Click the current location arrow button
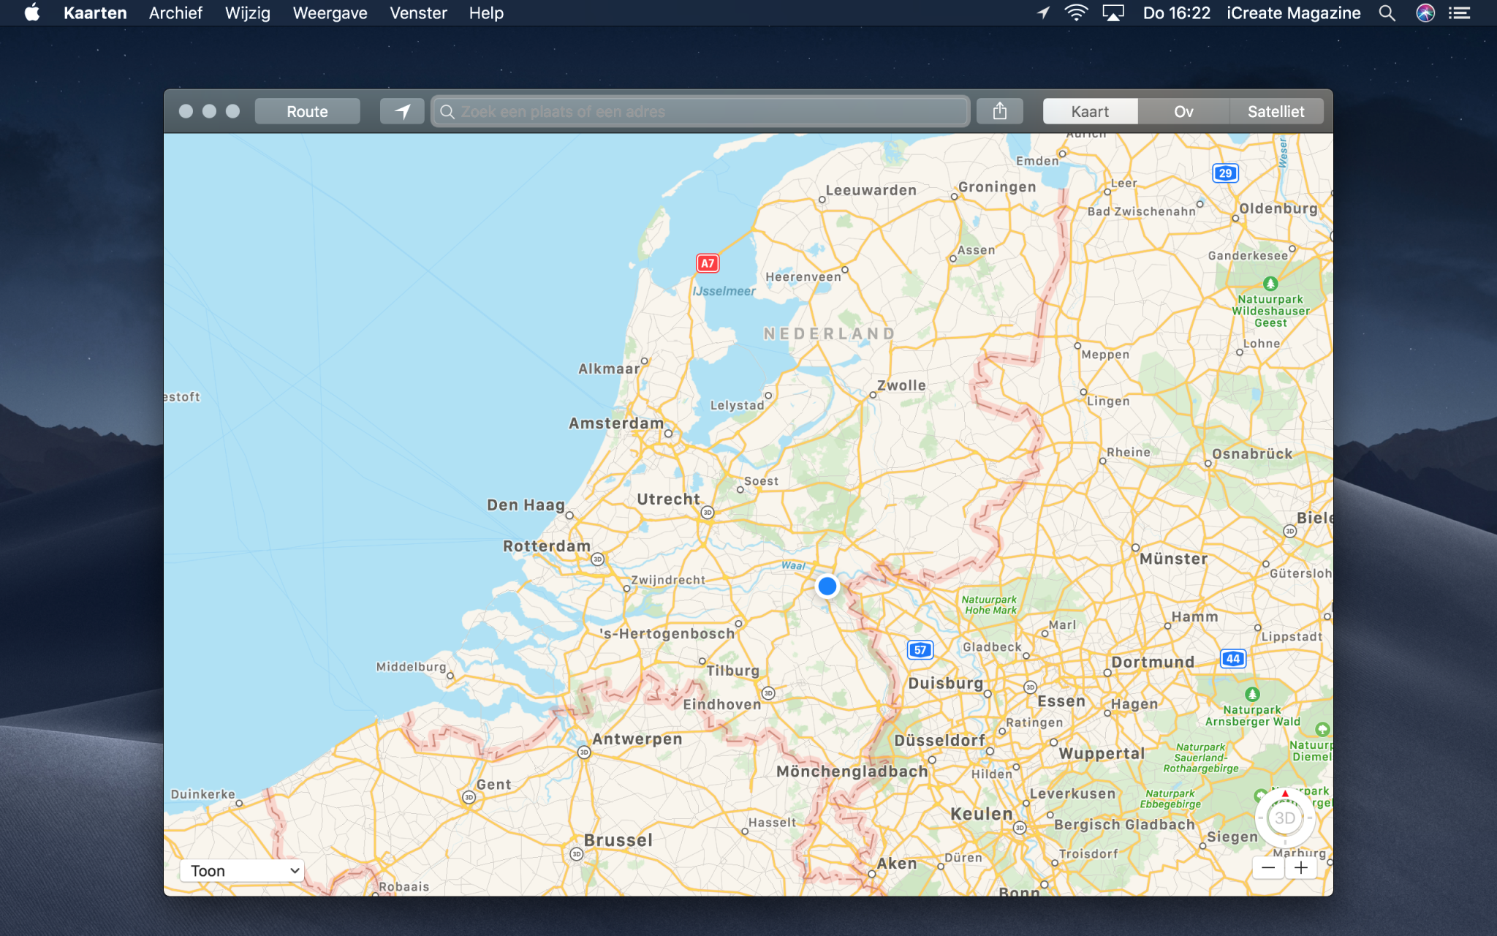 click(x=402, y=111)
